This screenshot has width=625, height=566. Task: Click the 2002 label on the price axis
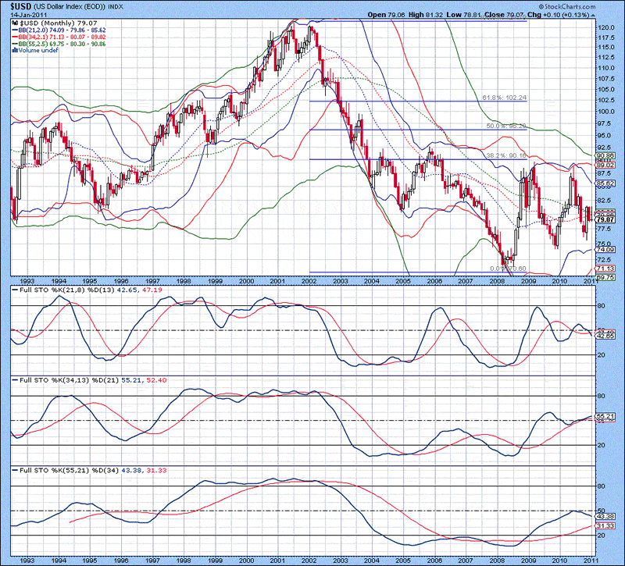309,280
